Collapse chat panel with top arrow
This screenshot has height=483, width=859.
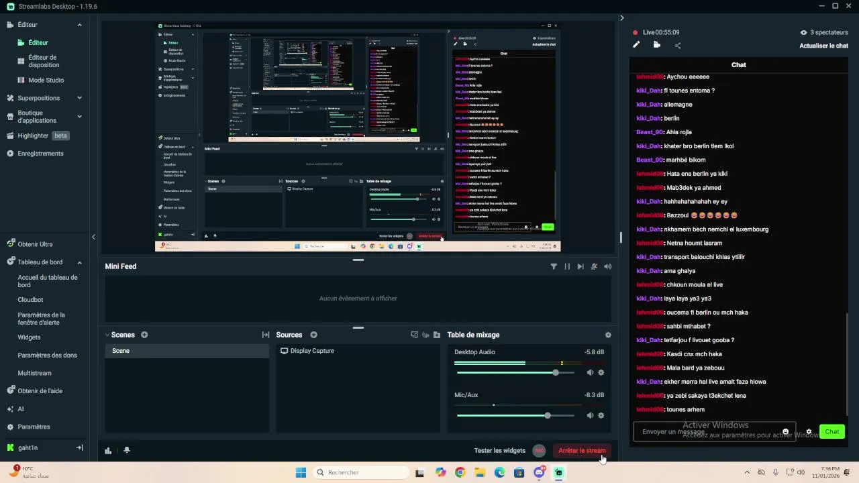pos(622,18)
